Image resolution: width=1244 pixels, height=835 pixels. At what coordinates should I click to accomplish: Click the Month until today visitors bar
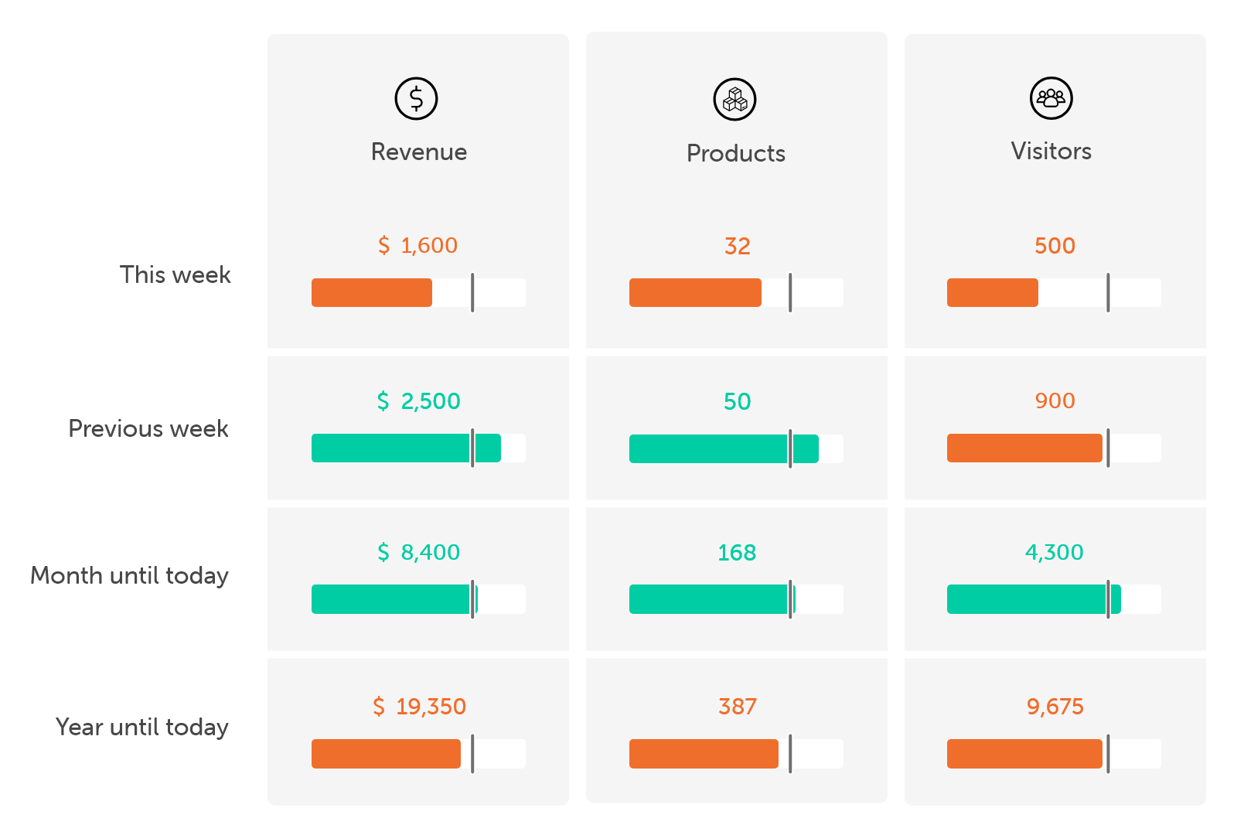pyautogui.click(x=1054, y=599)
